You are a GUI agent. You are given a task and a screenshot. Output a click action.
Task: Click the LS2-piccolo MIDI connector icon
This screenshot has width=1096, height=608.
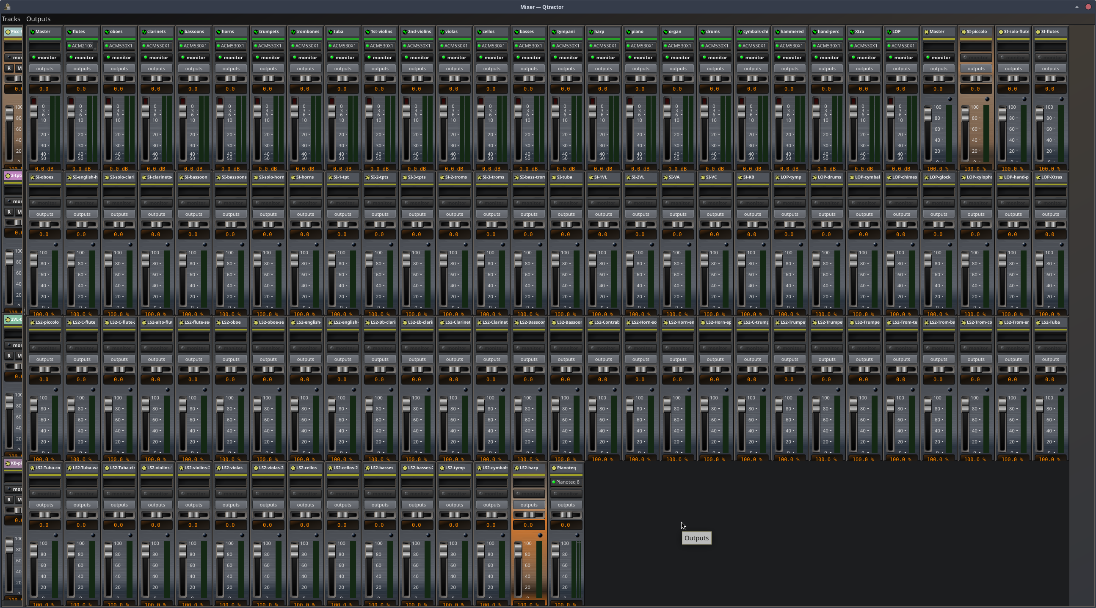click(32, 323)
